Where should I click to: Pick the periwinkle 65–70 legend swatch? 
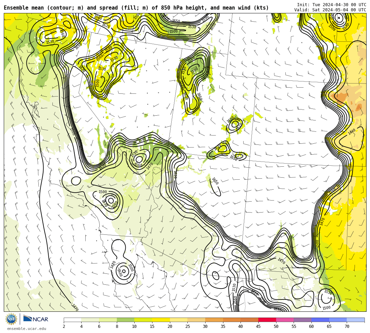[338, 320]
